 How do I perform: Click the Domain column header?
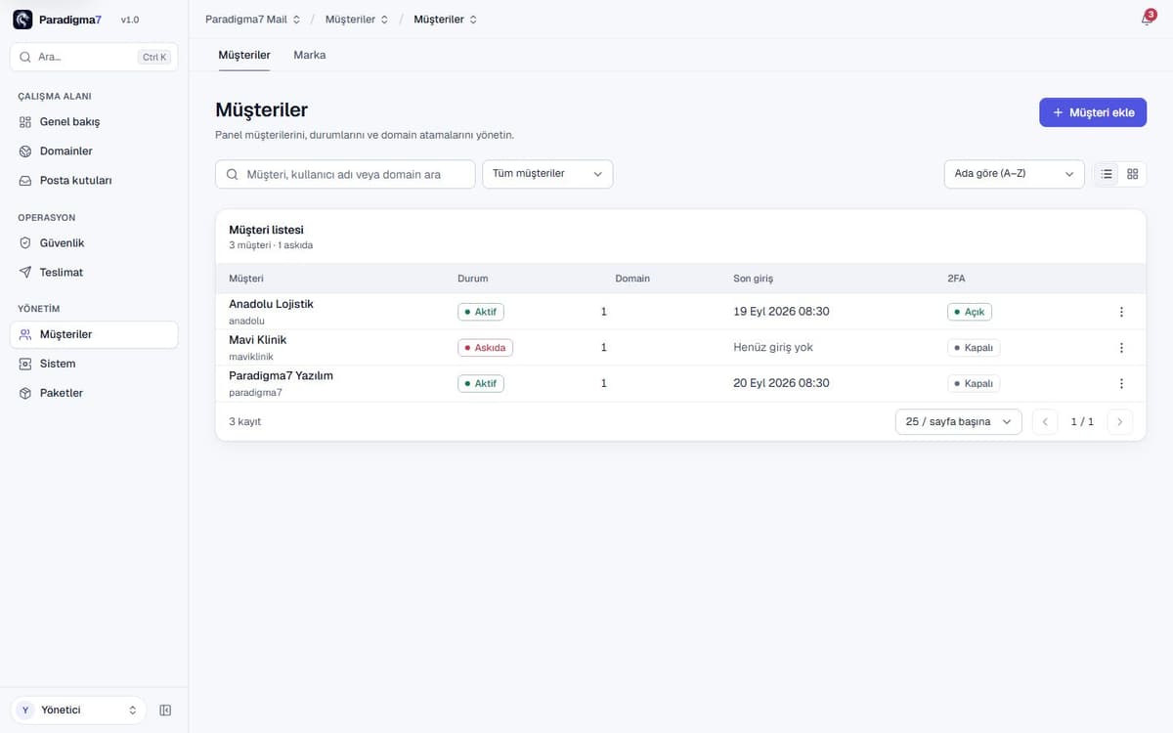tap(632, 279)
